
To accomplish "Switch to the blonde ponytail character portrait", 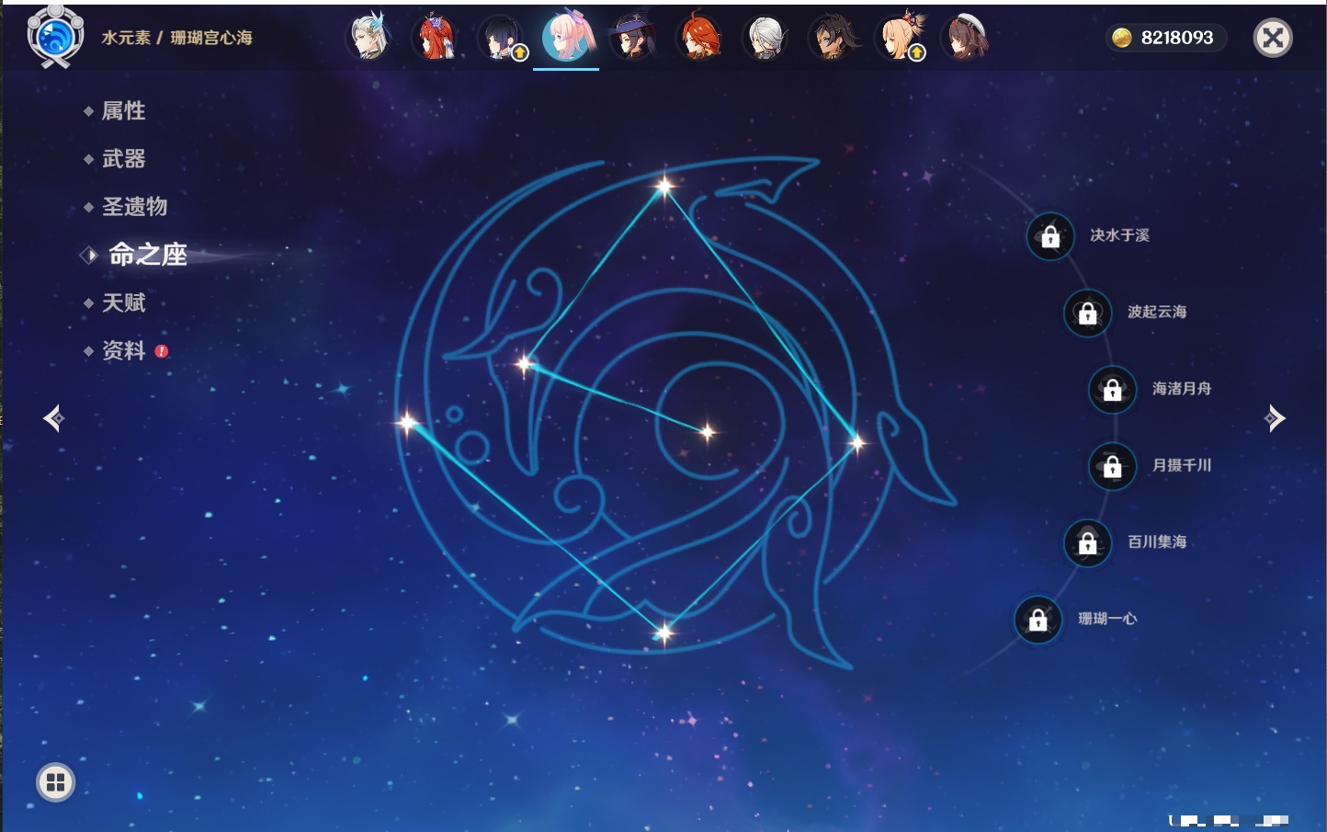I will pos(898,38).
